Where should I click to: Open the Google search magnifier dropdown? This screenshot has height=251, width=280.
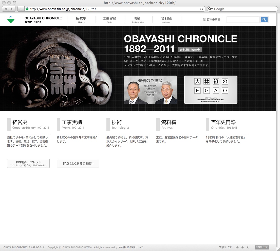(210, 9)
